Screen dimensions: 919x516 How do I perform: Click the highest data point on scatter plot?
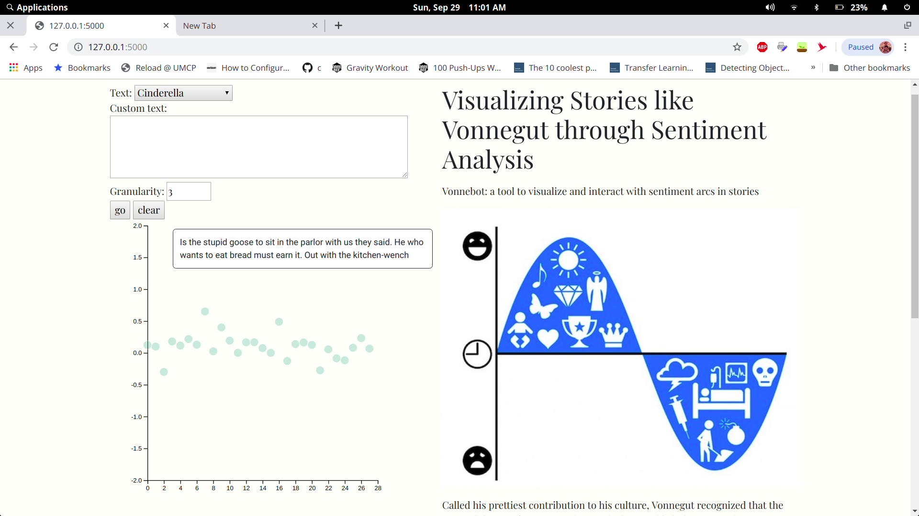[x=205, y=312]
